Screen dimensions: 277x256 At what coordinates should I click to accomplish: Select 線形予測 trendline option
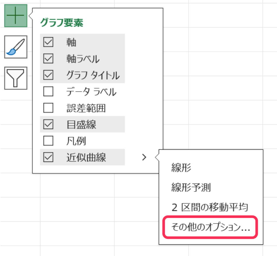coord(191,187)
